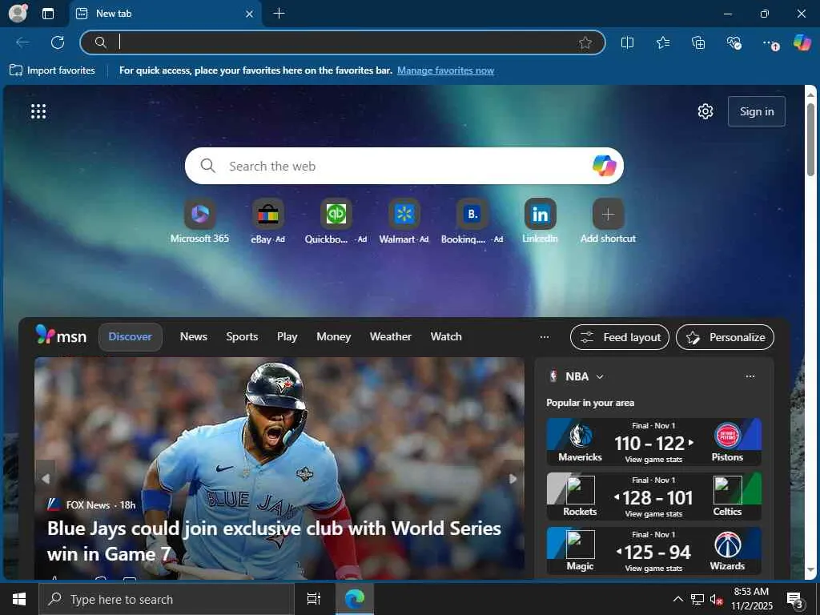The height and width of the screenshot is (615, 820).
Task: Open a new tab with plus button
Action: 279,14
